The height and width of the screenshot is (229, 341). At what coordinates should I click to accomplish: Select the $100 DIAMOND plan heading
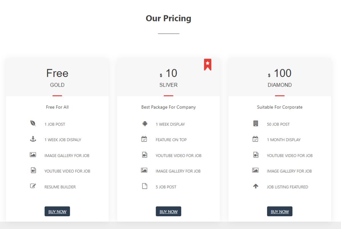point(280,78)
